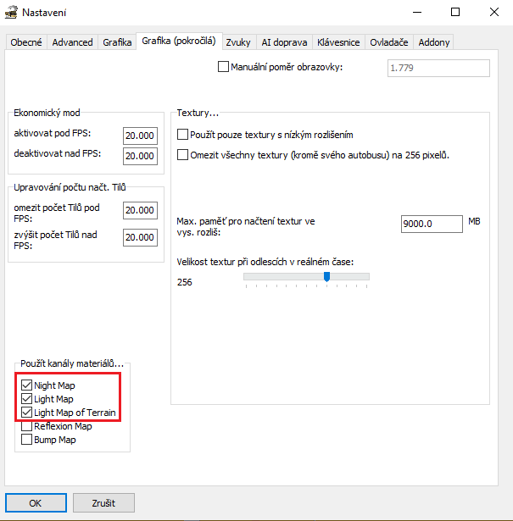
Task: Open the Ovladače tab
Action: tap(389, 42)
